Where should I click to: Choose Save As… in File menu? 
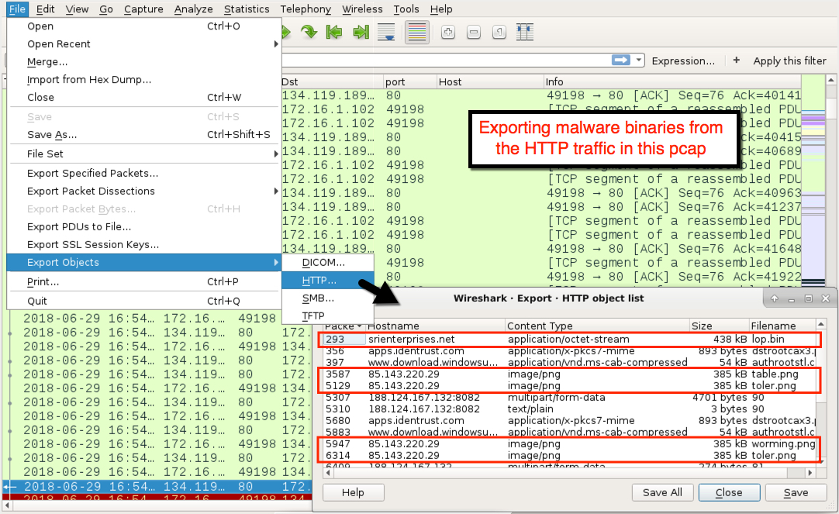click(x=144, y=135)
